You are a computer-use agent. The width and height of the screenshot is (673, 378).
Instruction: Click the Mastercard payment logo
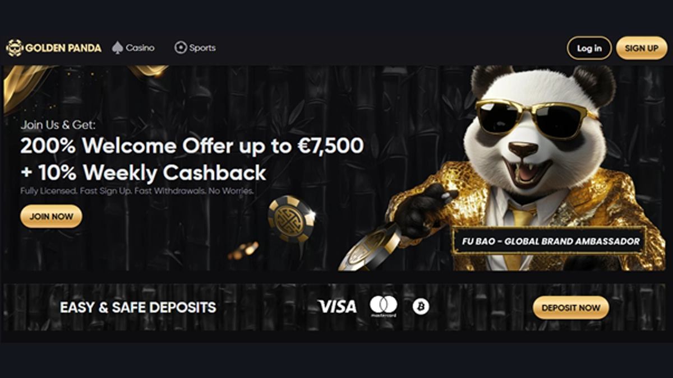pyautogui.click(x=384, y=306)
